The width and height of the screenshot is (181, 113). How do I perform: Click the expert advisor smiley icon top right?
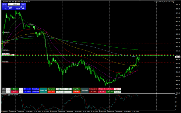point(173,2)
